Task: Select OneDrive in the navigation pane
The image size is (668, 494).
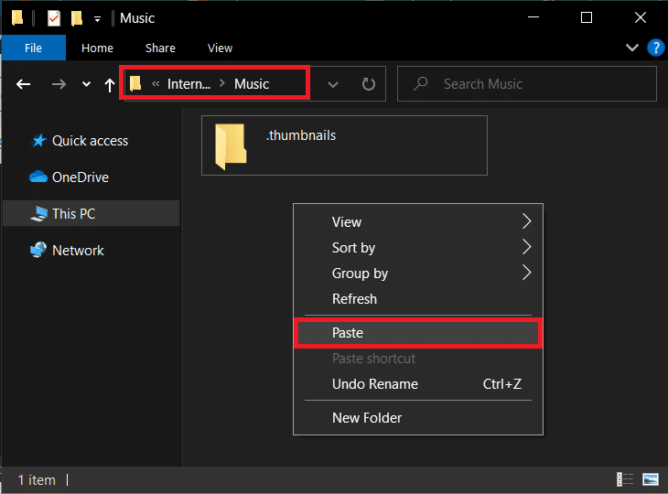Action: point(80,177)
